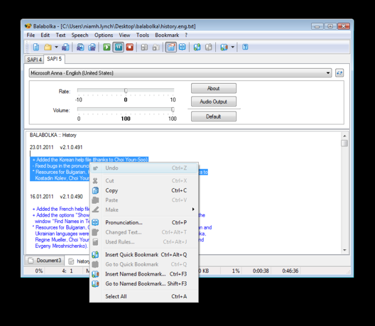Viewport: 375px width, 326px height.
Task: Open the Bookmark menu
Action: [x=167, y=35]
